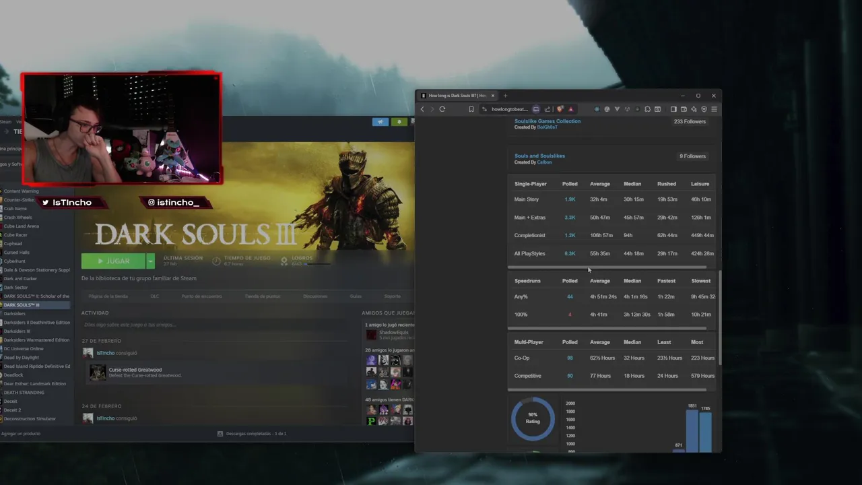The width and height of the screenshot is (862, 485).
Task: Share this page from the address bar
Action: (548, 109)
